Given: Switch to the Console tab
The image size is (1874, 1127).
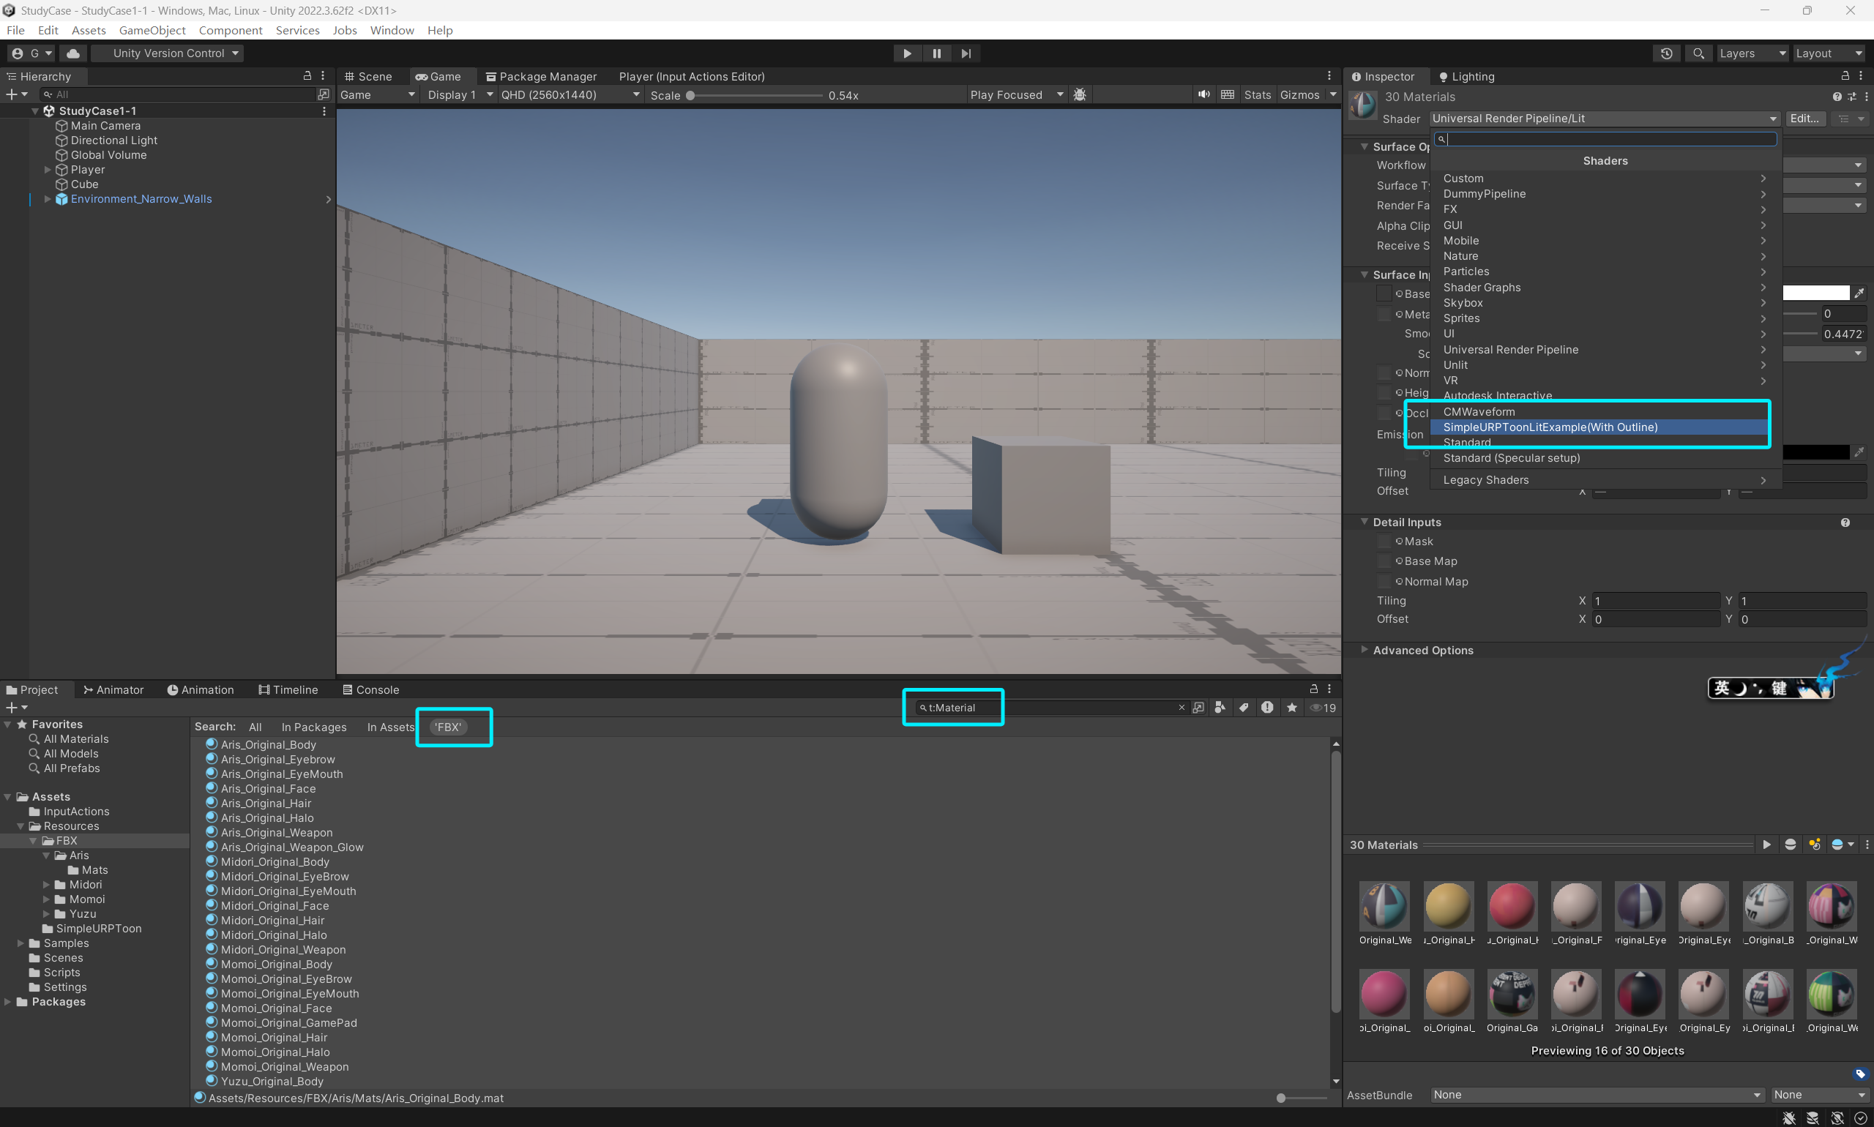Looking at the screenshot, I should (x=370, y=689).
